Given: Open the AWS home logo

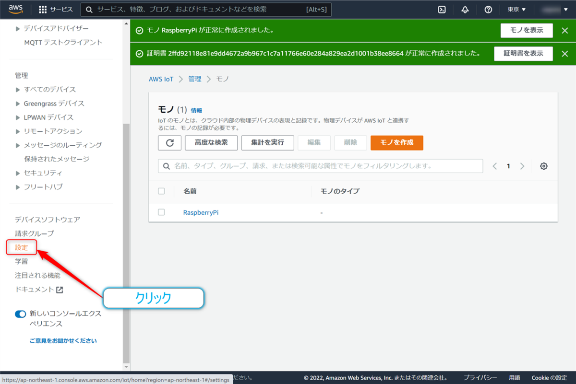Looking at the screenshot, I should click(16, 9).
